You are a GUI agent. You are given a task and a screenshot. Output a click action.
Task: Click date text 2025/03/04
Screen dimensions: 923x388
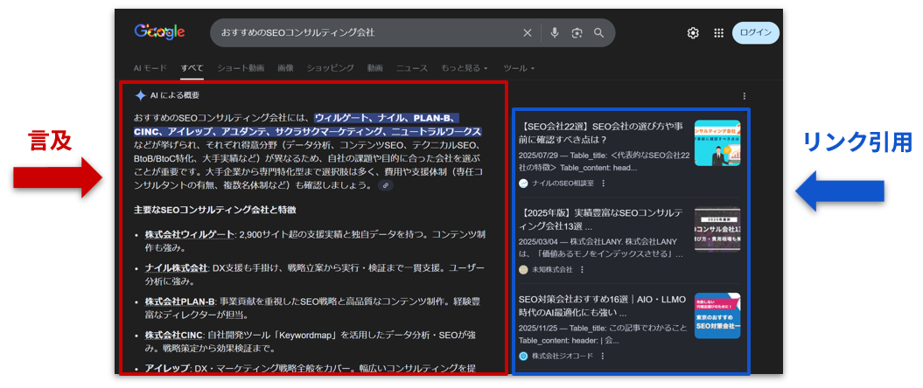pyautogui.click(x=537, y=241)
